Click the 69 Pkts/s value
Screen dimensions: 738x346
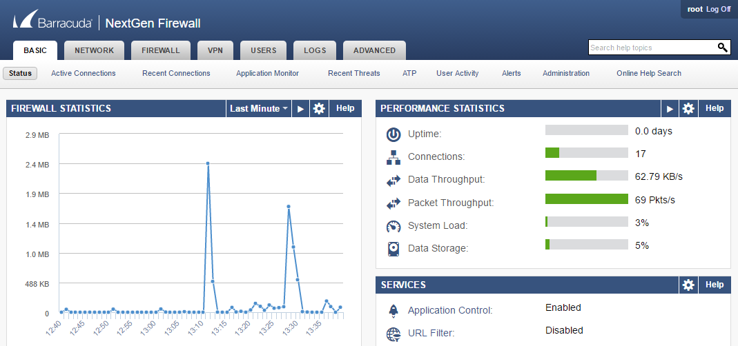654,201
